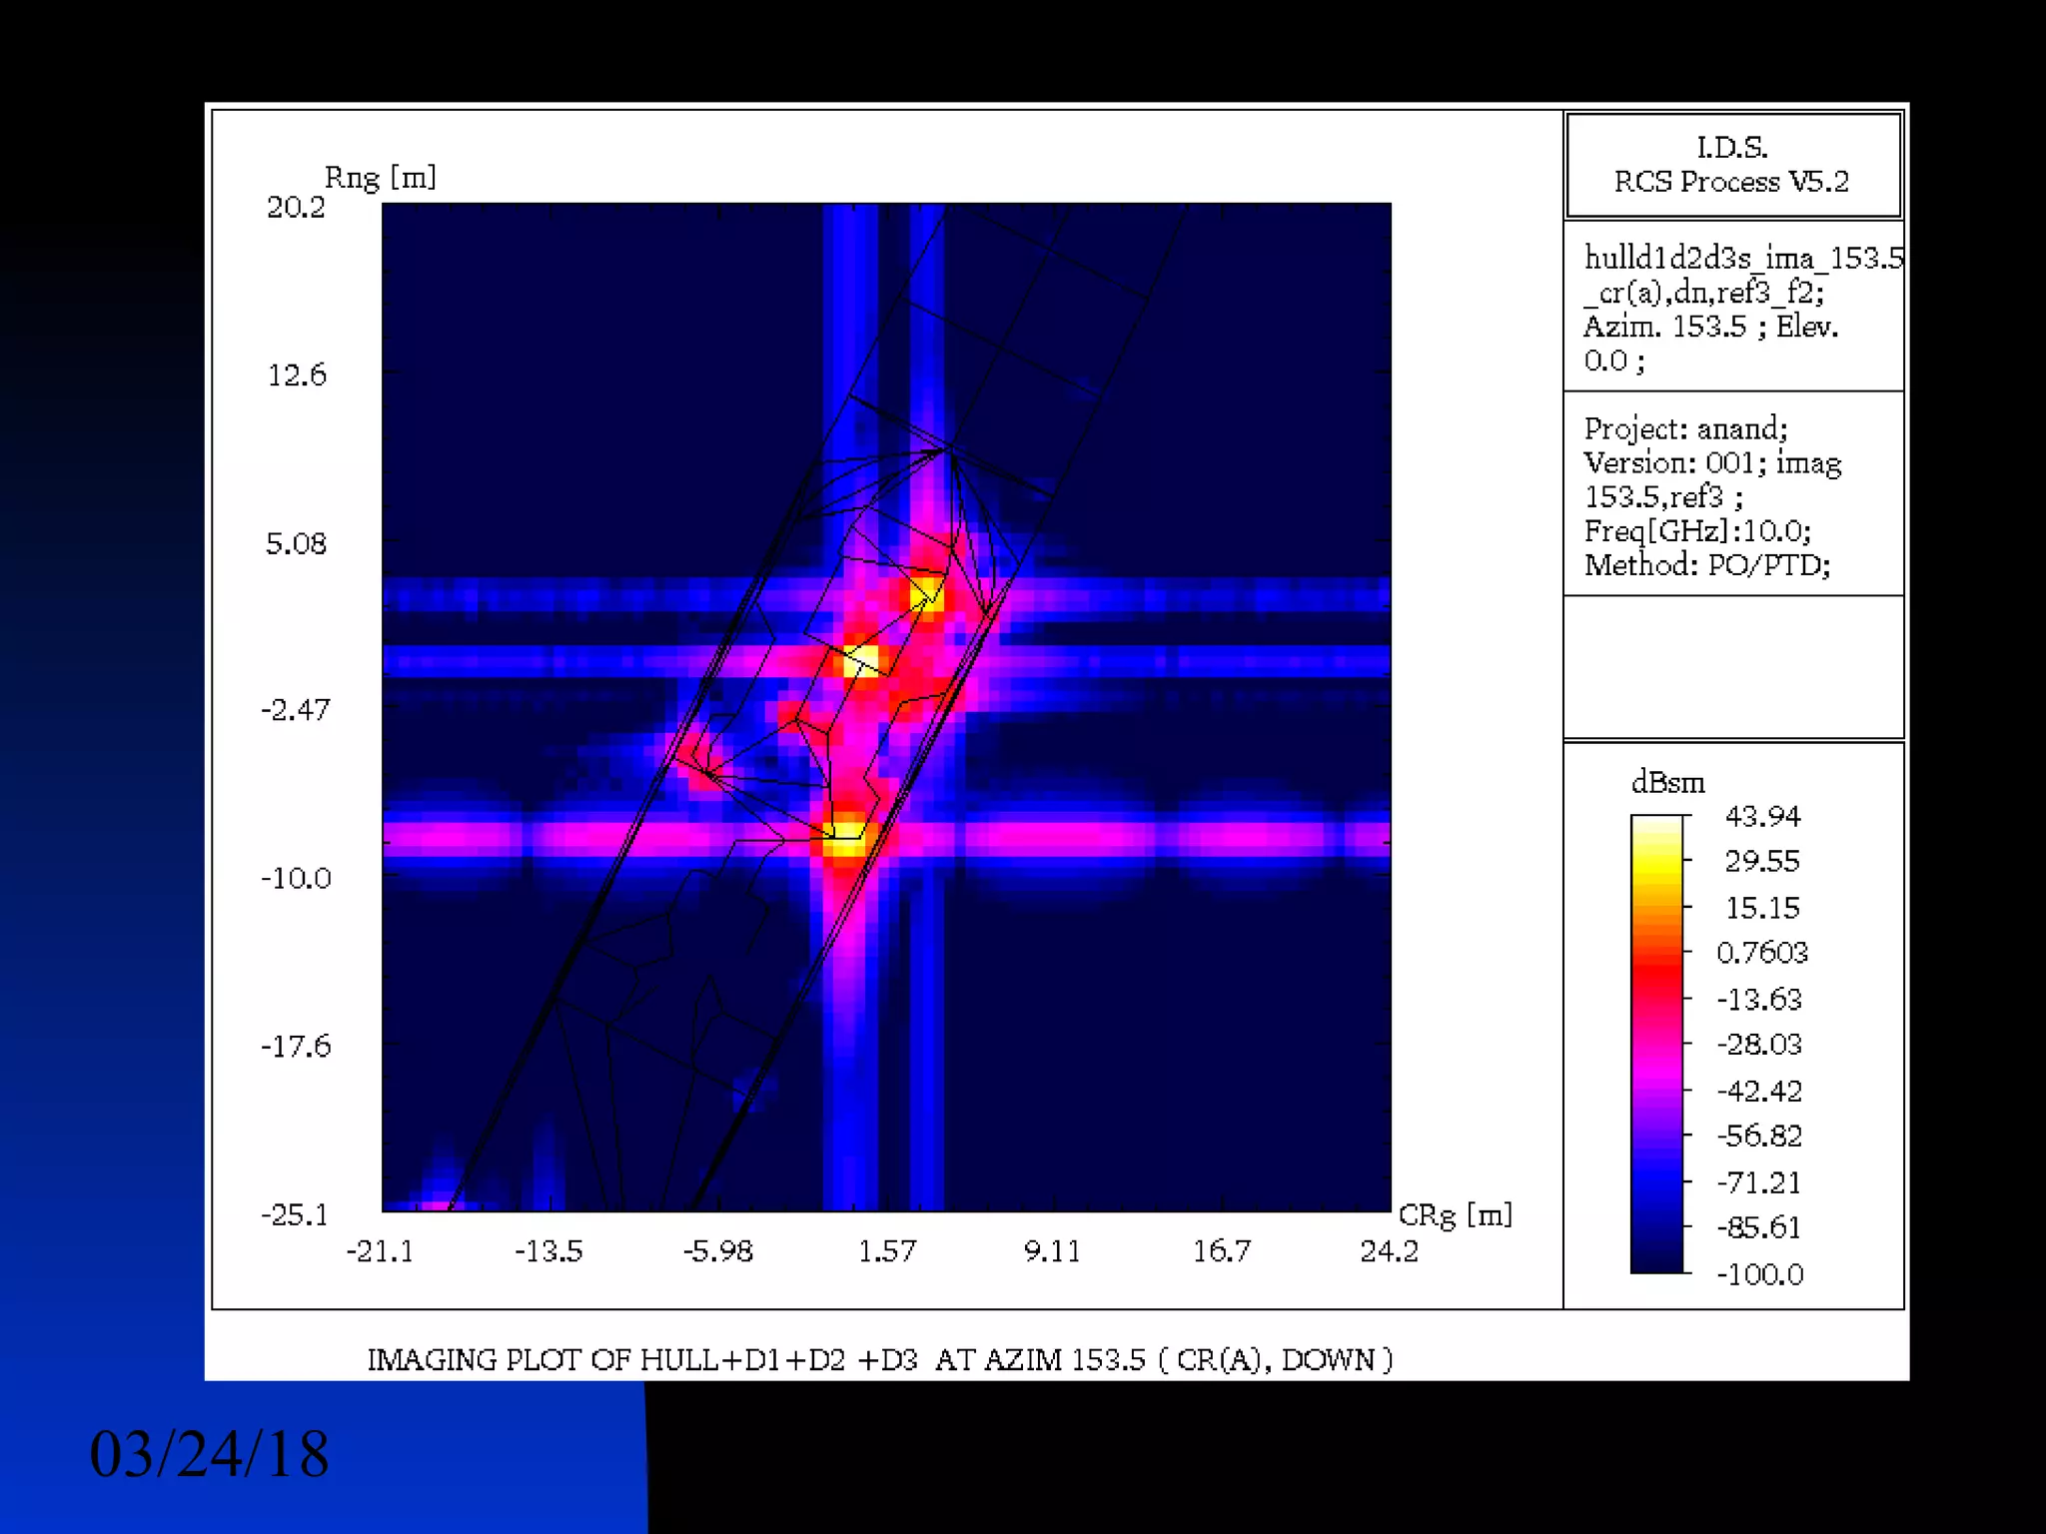Click the 0.7603 colorbar tick label
The height and width of the screenshot is (1534, 2046).
click(x=1761, y=953)
